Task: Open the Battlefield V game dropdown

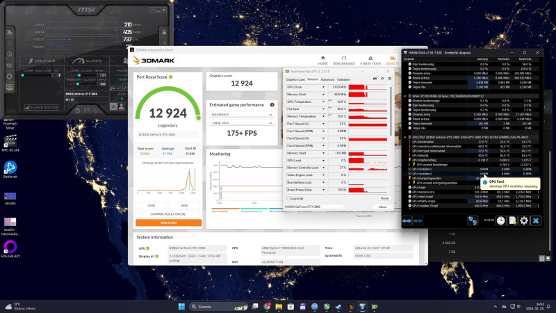Action: coord(241,115)
